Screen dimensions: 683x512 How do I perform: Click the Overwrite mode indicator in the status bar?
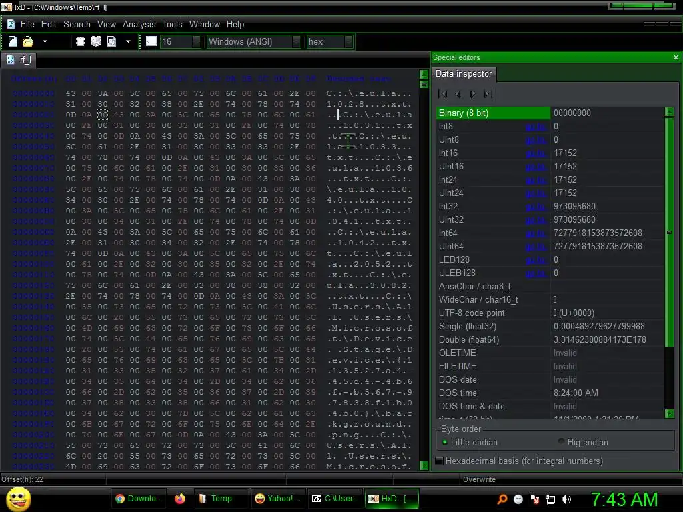[479, 479]
